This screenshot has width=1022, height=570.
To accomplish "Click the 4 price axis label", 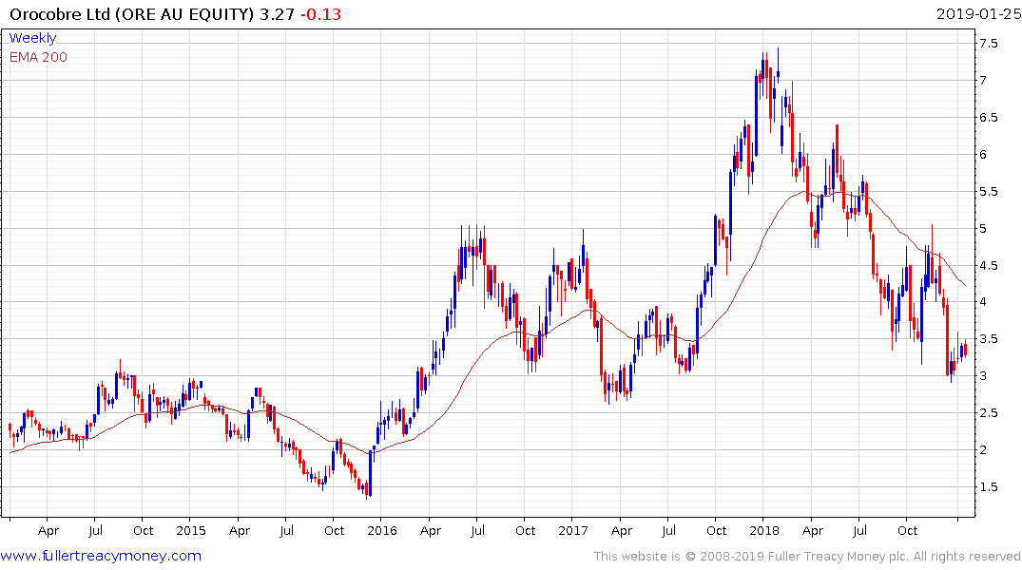I will 984,302.
